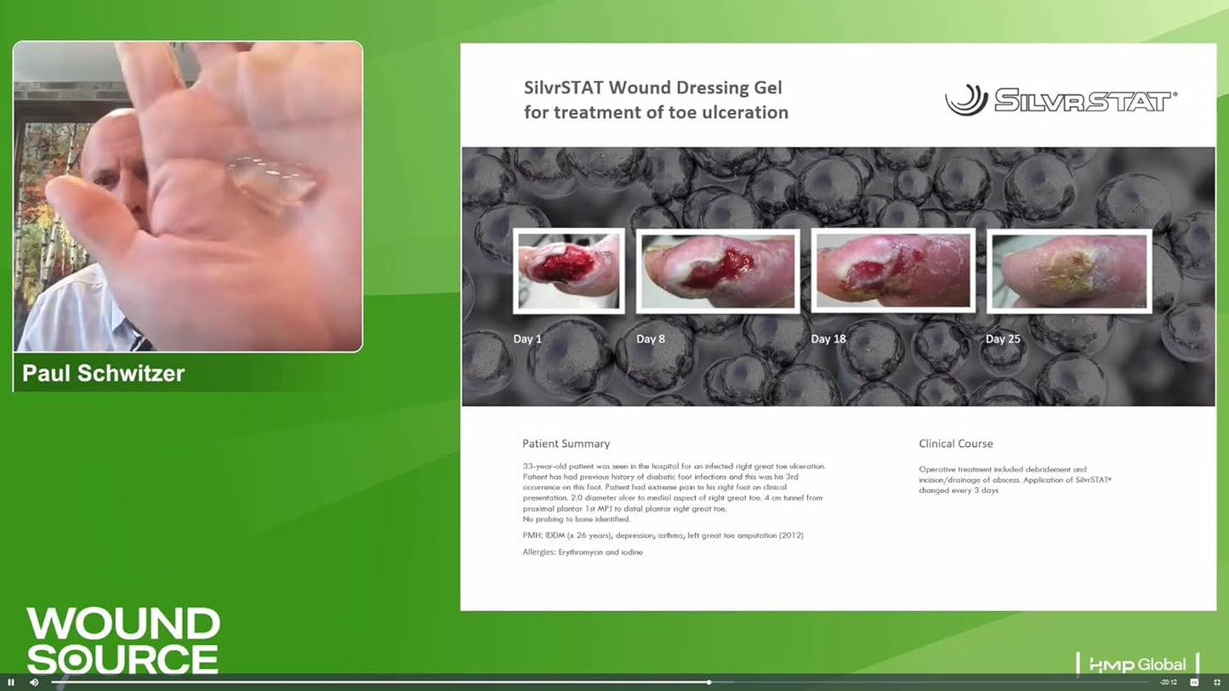Click the 'Day 18' label
The height and width of the screenshot is (691, 1229).
point(828,339)
